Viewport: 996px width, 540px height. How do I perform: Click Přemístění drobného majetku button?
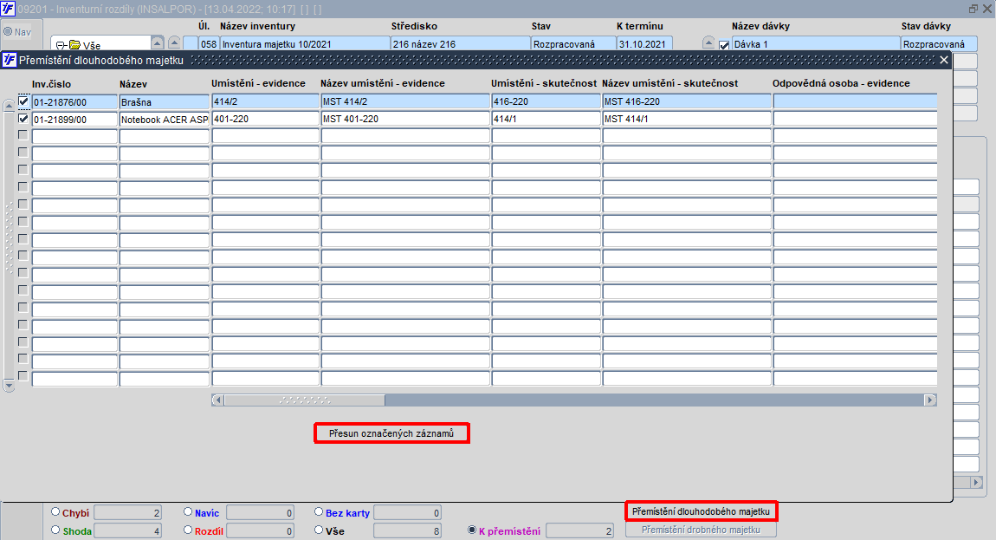[701, 530]
